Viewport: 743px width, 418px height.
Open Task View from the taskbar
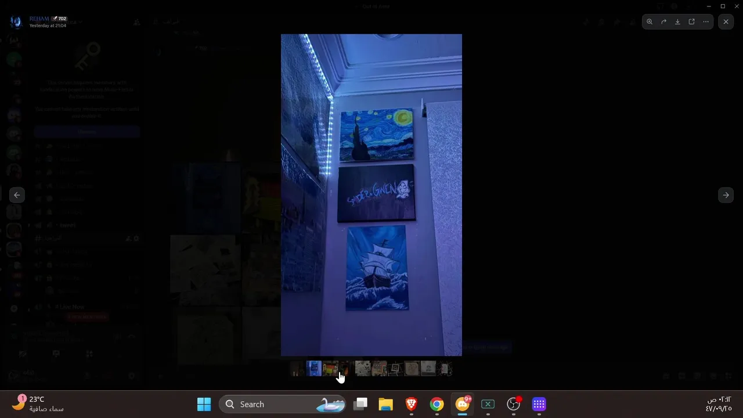click(x=360, y=404)
